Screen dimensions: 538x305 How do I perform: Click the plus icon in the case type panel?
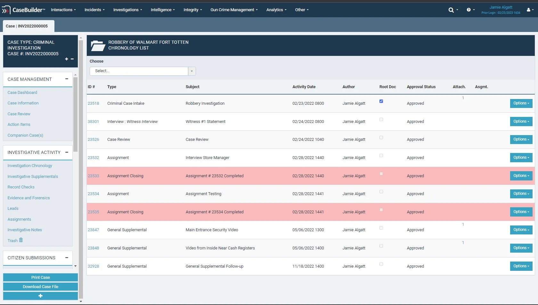(66, 59)
